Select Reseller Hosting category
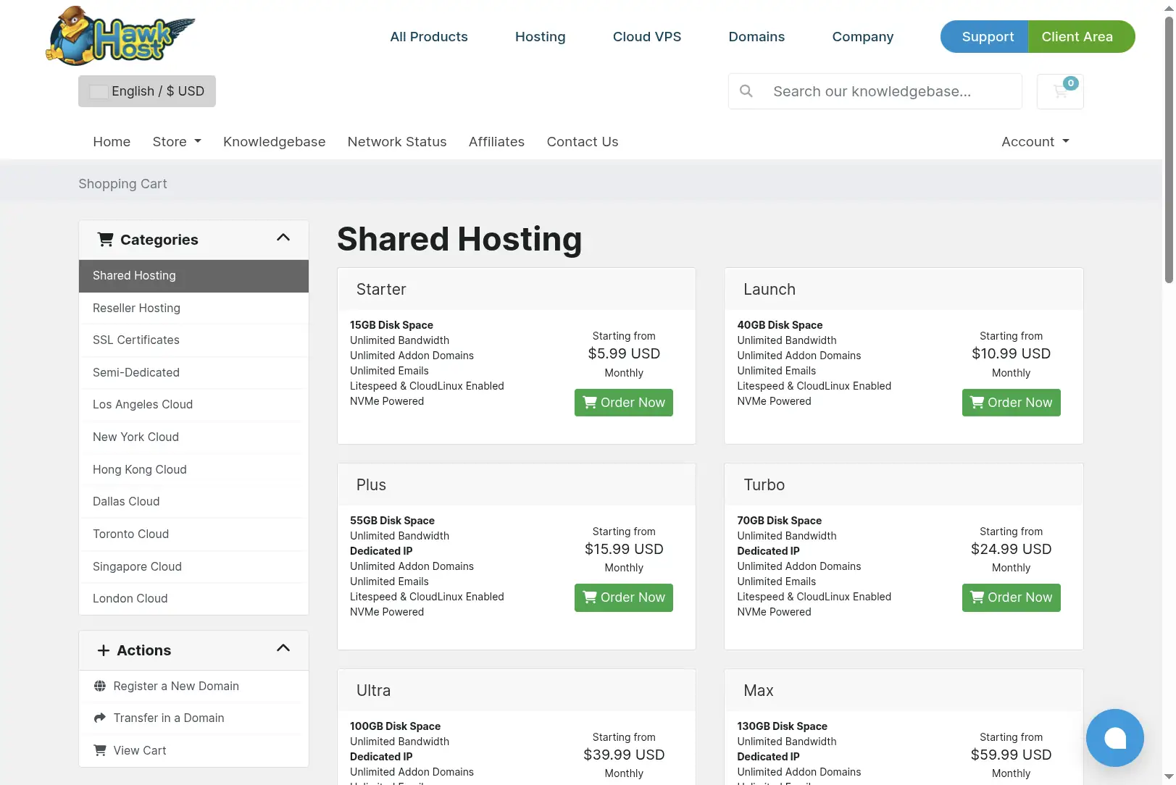This screenshot has width=1176, height=785. (193, 308)
